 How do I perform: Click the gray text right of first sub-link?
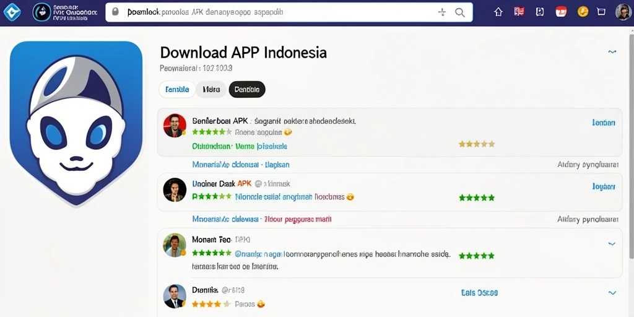point(588,165)
